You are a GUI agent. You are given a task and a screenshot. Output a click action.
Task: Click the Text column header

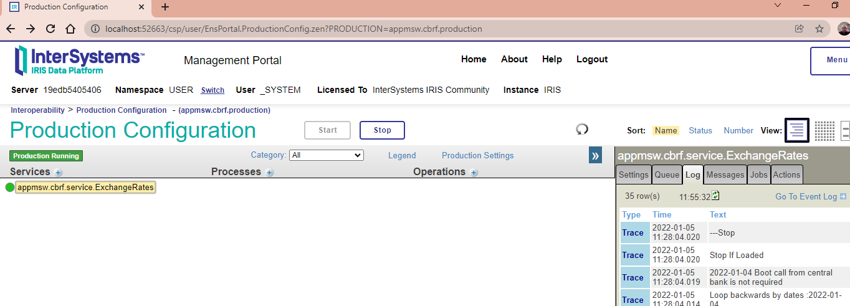(x=718, y=214)
